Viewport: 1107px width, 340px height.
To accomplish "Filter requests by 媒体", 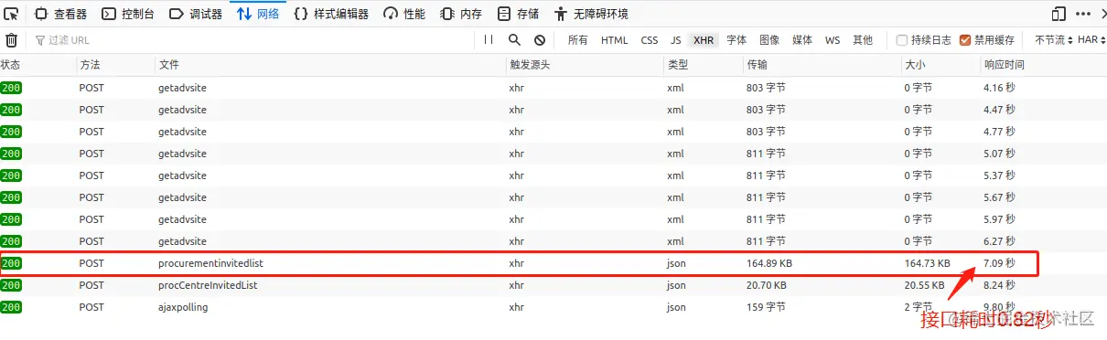I will [802, 40].
